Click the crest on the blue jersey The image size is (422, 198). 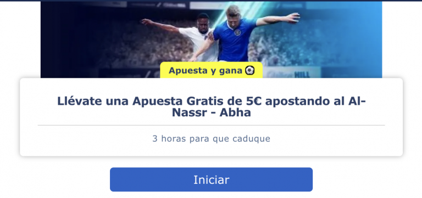tap(237, 32)
